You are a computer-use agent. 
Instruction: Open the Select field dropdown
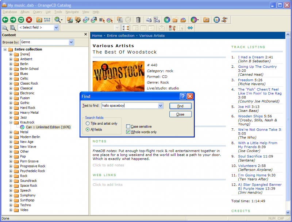pyautogui.click(x=56, y=28)
